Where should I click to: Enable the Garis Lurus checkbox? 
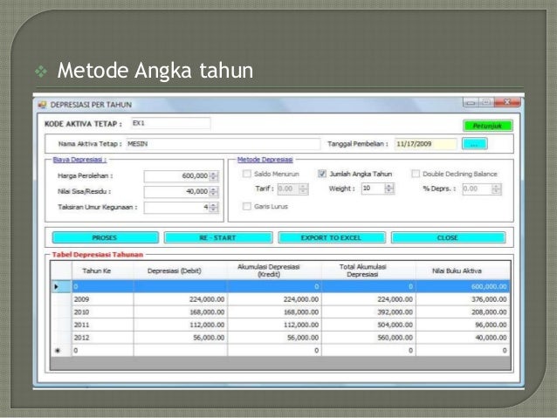pyautogui.click(x=246, y=206)
